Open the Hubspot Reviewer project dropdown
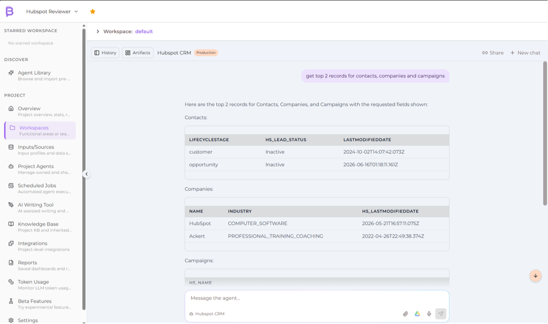 pyautogui.click(x=52, y=12)
